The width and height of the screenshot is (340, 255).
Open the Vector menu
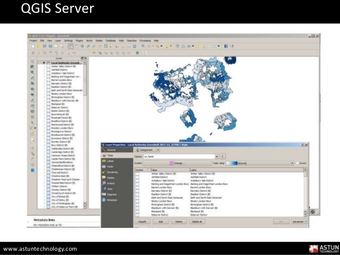(x=89, y=40)
